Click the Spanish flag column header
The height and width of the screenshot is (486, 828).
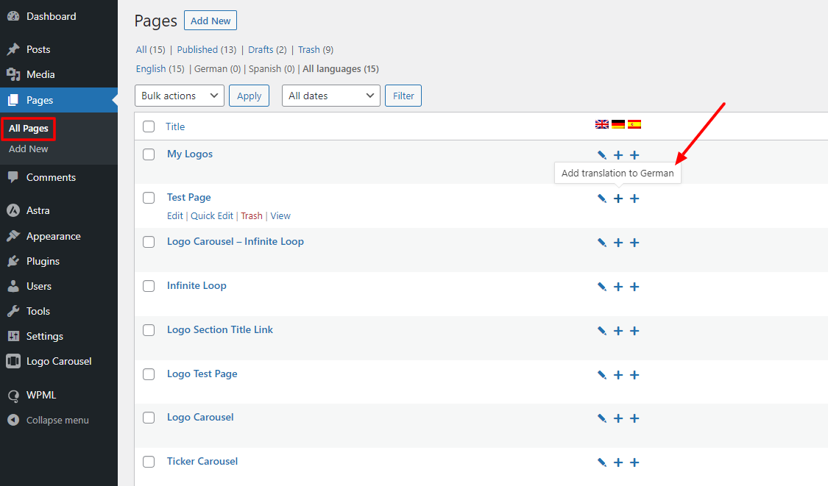click(x=634, y=124)
